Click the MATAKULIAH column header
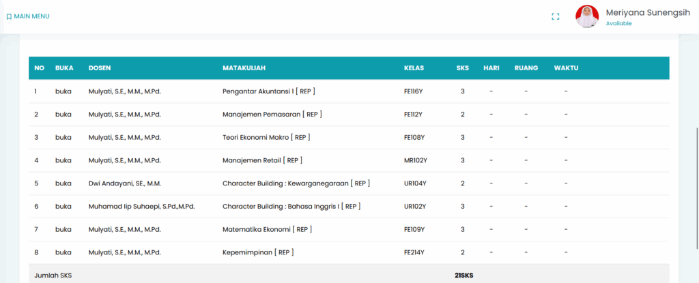The height and width of the screenshot is (283, 699). tap(244, 68)
